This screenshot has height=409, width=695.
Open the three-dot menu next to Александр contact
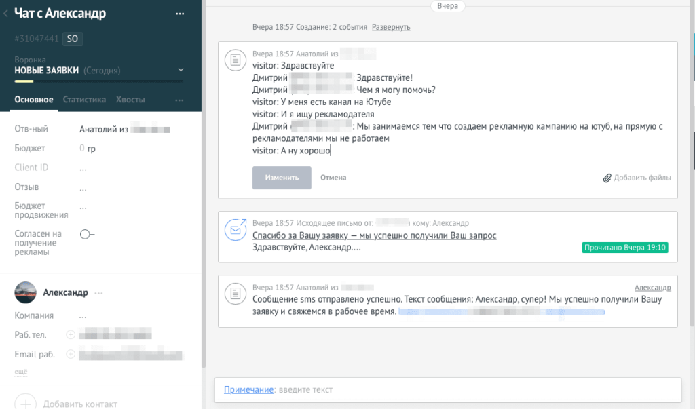[98, 293]
